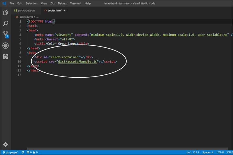This screenshot has height=155, width=233.
Task: Open the View menu
Action: (x=44, y=3)
